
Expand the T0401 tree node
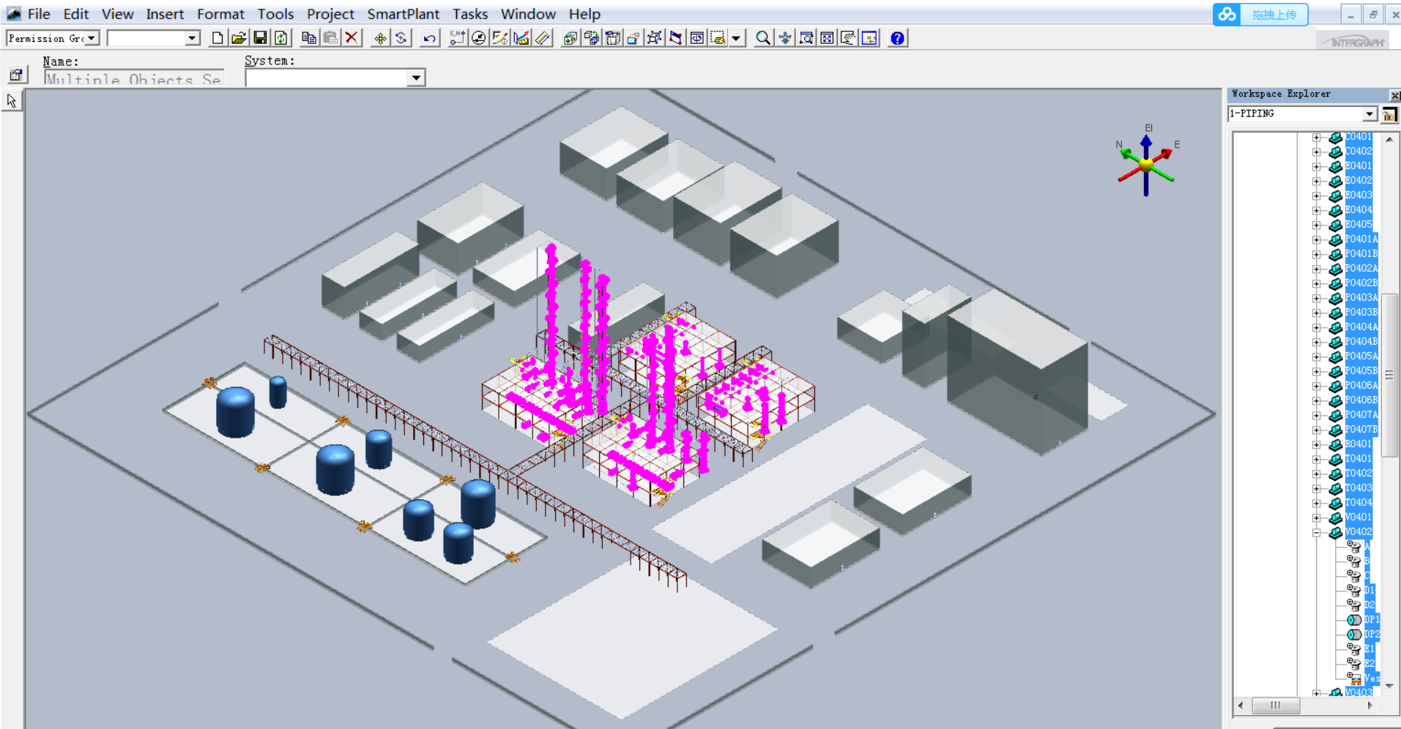click(x=1316, y=459)
